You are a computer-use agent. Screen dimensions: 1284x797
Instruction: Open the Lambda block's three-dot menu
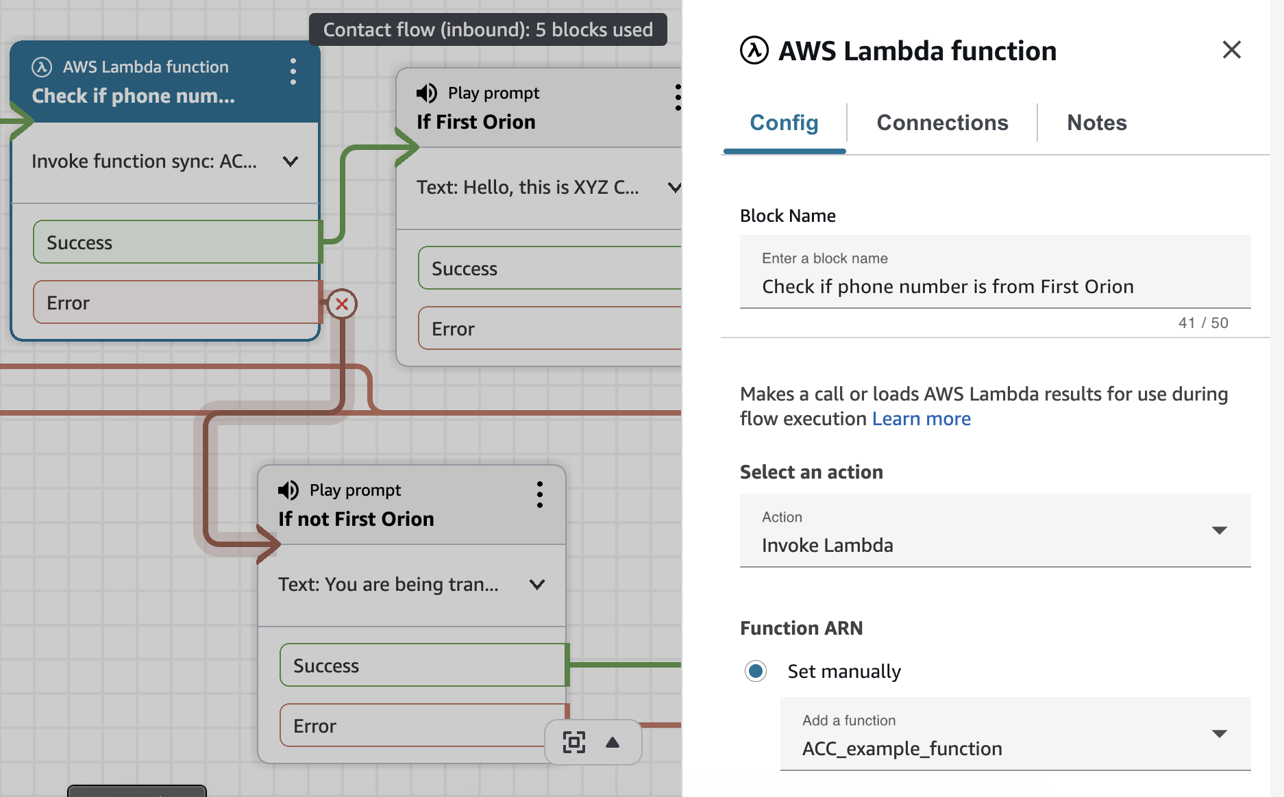pos(293,71)
